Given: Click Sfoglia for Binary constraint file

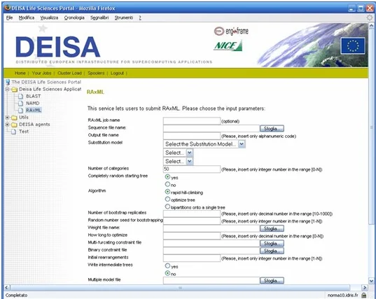Looking at the screenshot, I should tap(272, 251).
